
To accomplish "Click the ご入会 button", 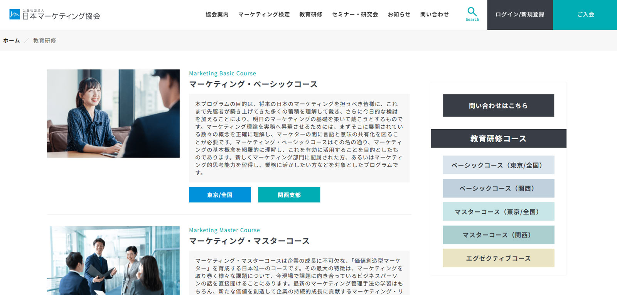I will tap(585, 15).
